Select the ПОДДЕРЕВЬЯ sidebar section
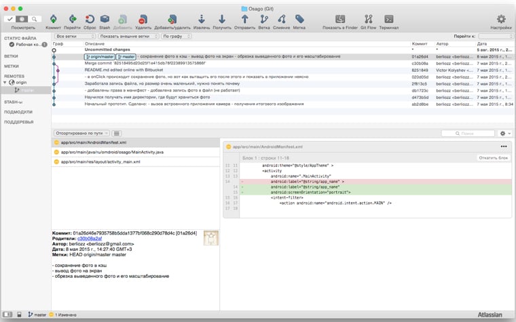The width and height of the screenshot is (516, 322). click(x=19, y=122)
